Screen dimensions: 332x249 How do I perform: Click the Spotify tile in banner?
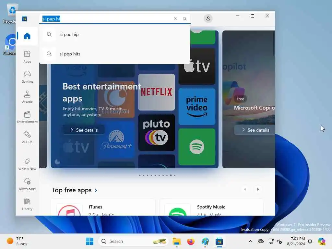click(x=197, y=147)
